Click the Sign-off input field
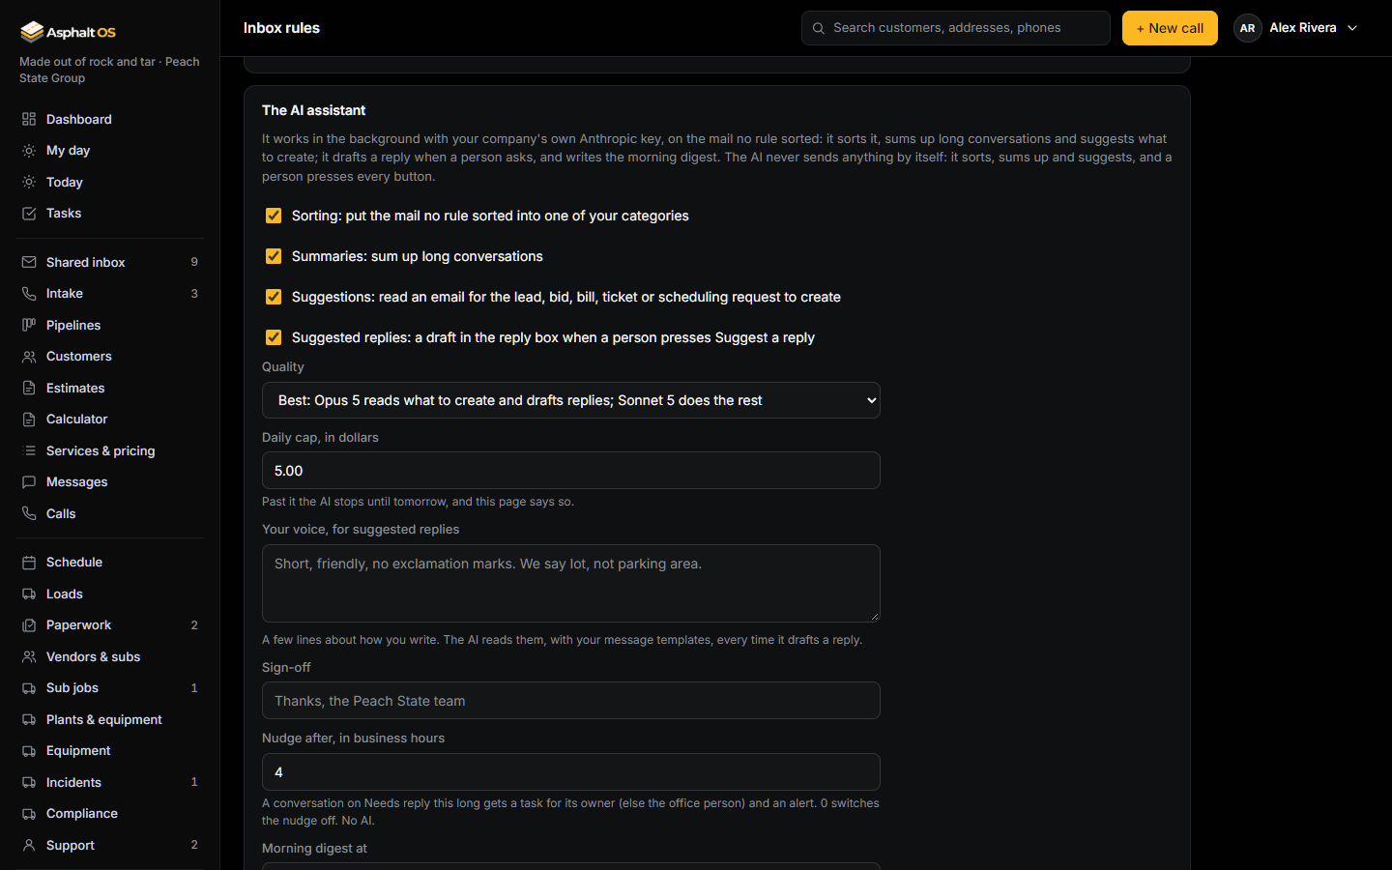Screen dimensions: 1392x870 [571, 701]
